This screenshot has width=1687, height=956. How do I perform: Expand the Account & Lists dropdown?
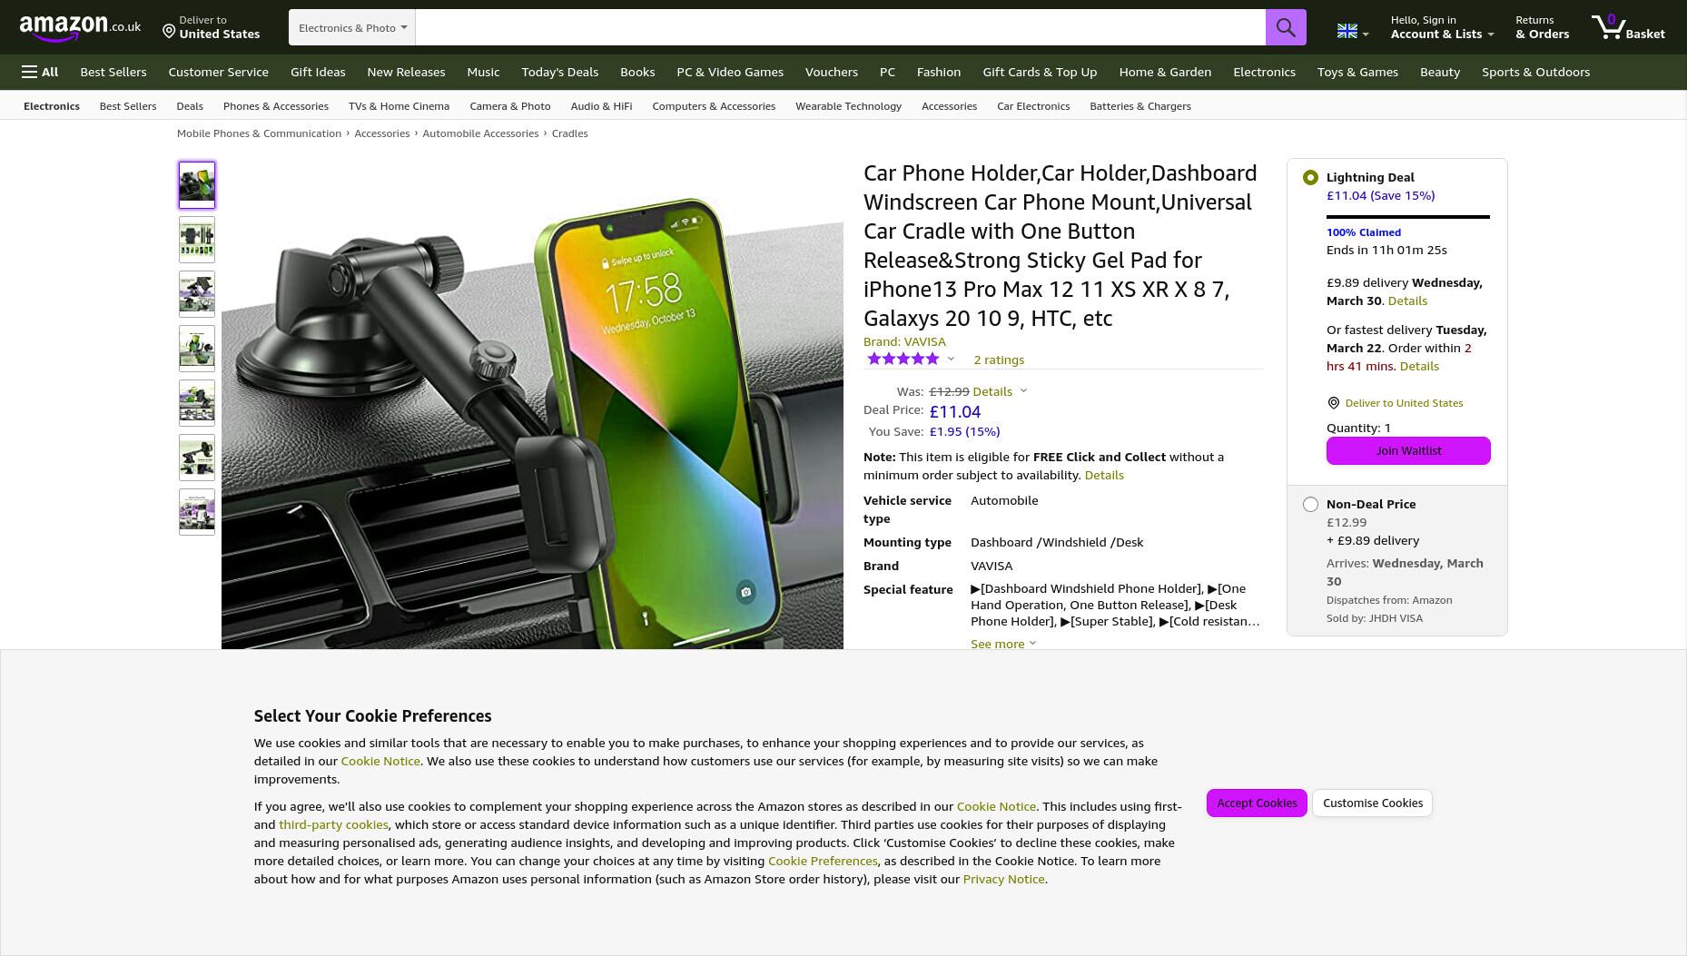(x=1442, y=27)
